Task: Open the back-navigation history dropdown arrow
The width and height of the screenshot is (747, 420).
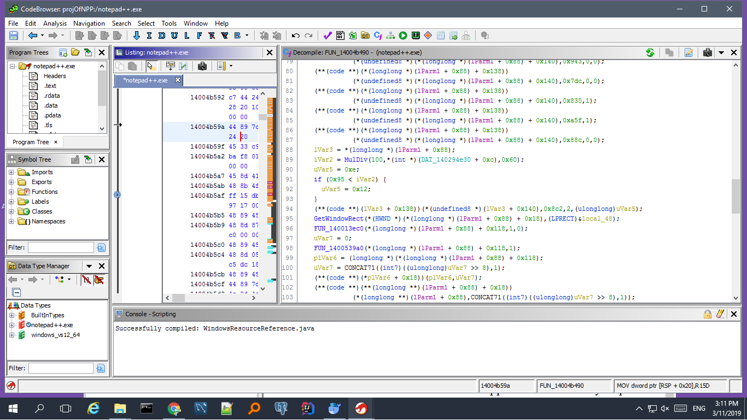Action: tap(42, 36)
